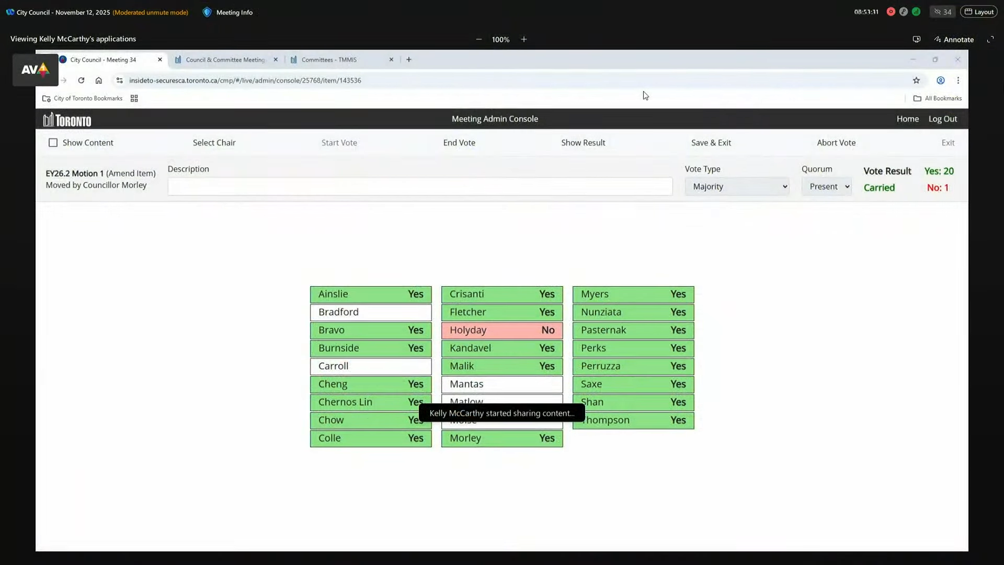
Task: Click inside the Description text field
Action: pyautogui.click(x=418, y=186)
